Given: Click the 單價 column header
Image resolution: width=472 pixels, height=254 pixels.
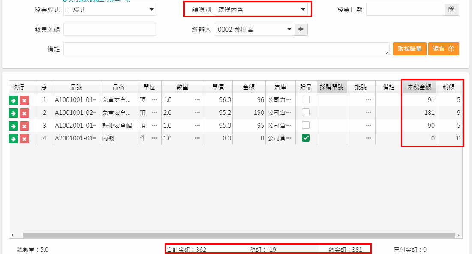Looking at the screenshot, I should click(x=218, y=87).
